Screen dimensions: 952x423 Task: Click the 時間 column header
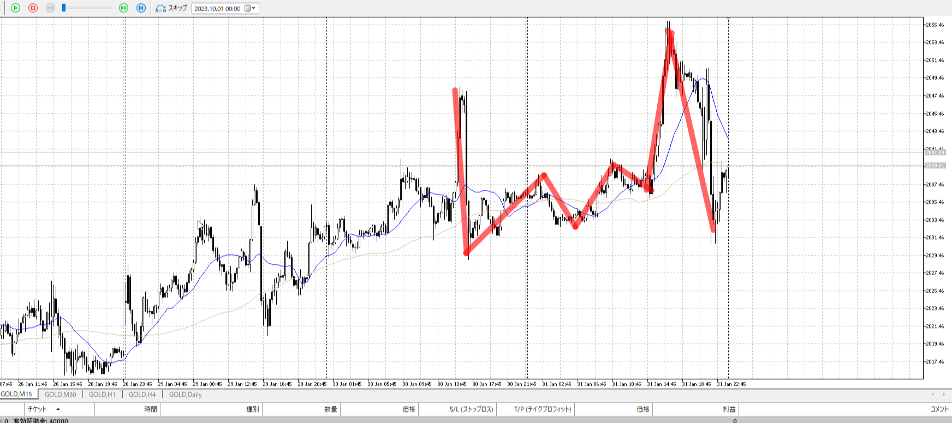(151, 409)
